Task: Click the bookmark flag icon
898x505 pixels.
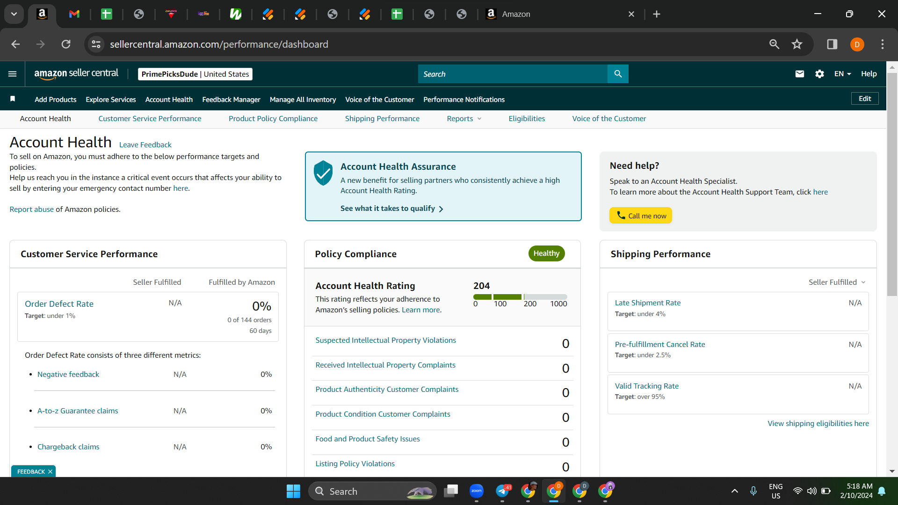Action: (13, 99)
